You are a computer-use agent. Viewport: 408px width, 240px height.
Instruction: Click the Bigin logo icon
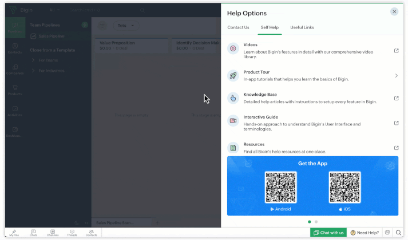click(13, 10)
